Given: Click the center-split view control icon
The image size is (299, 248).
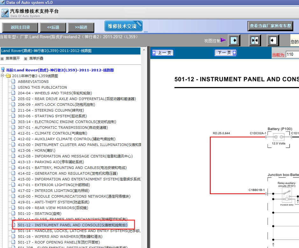Looking at the screenshot, I should [254, 40].
